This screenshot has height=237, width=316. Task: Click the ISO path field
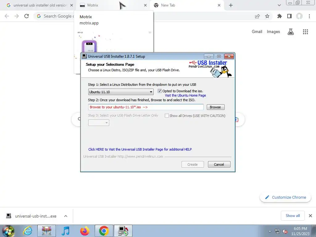146,107
